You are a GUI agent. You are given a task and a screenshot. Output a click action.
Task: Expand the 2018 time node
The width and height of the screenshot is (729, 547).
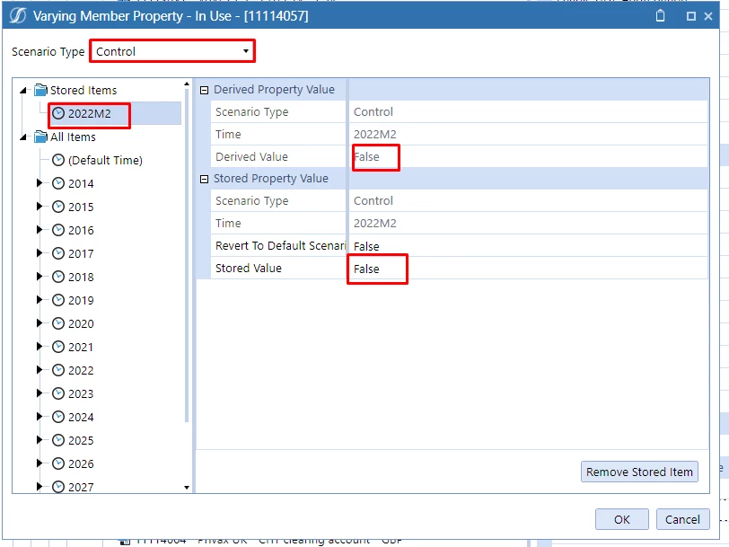click(40, 277)
